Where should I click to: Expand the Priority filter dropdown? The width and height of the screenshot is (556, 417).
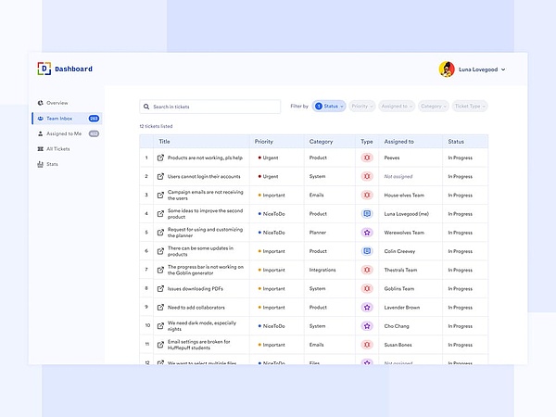click(x=362, y=107)
